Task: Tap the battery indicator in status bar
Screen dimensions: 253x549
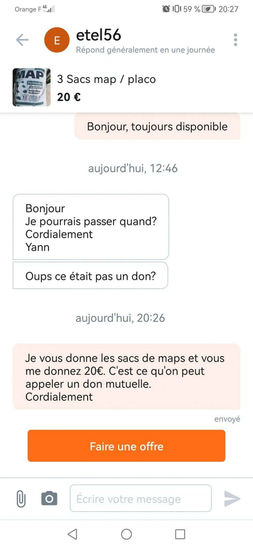Action: (208, 9)
